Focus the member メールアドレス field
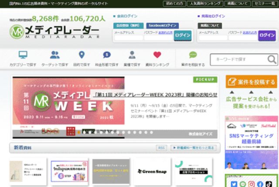The image size is (279, 187). [129, 38]
